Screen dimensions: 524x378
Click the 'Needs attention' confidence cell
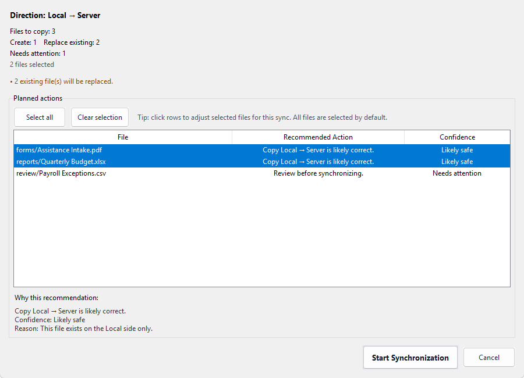(457, 173)
